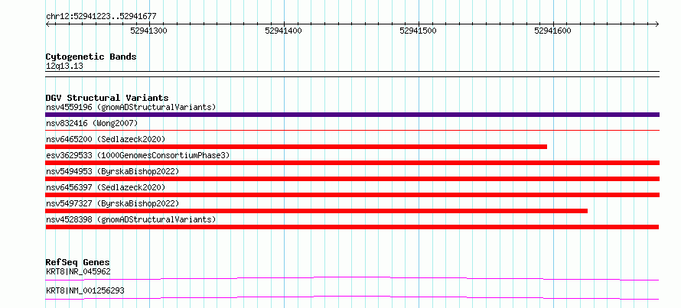Click the 12q13.13 cytogenetic band label
The height and width of the screenshot is (308, 681).
coord(64,66)
